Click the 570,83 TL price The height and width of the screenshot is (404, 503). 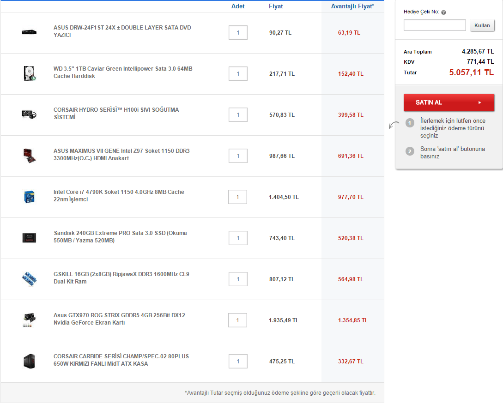pyautogui.click(x=282, y=115)
